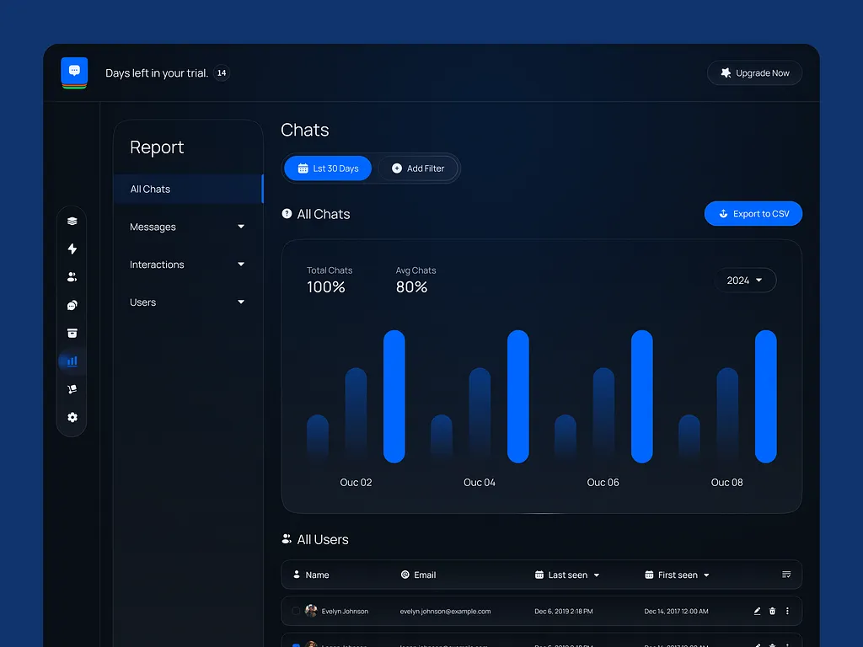Image resolution: width=863 pixels, height=647 pixels.
Task: Click the column list toggle icon in table header
Action: click(785, 575)
